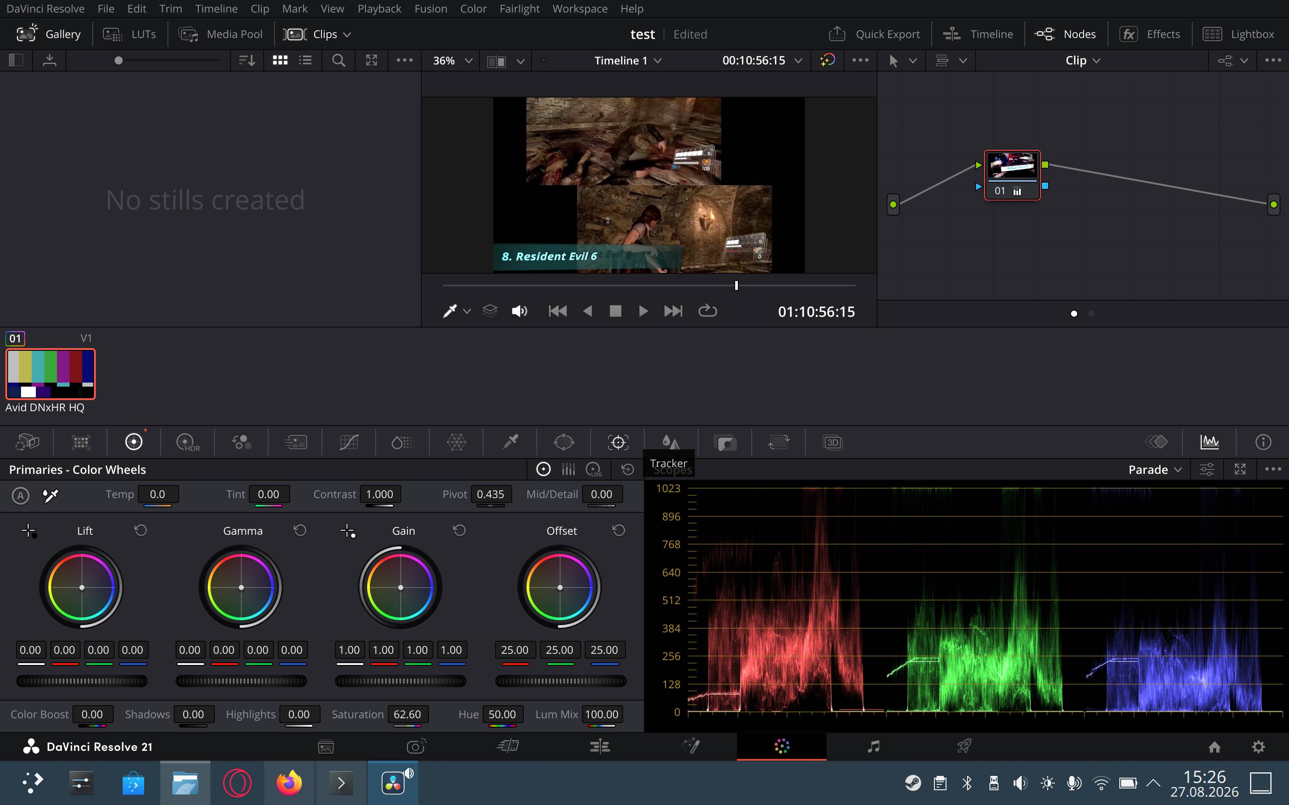Viewport: 1289px width, 805px height.
Task: Toggle the Timeline panel
Action: 978,34
